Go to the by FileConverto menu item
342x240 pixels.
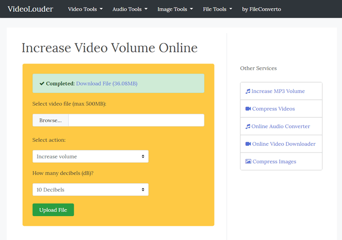261,9
